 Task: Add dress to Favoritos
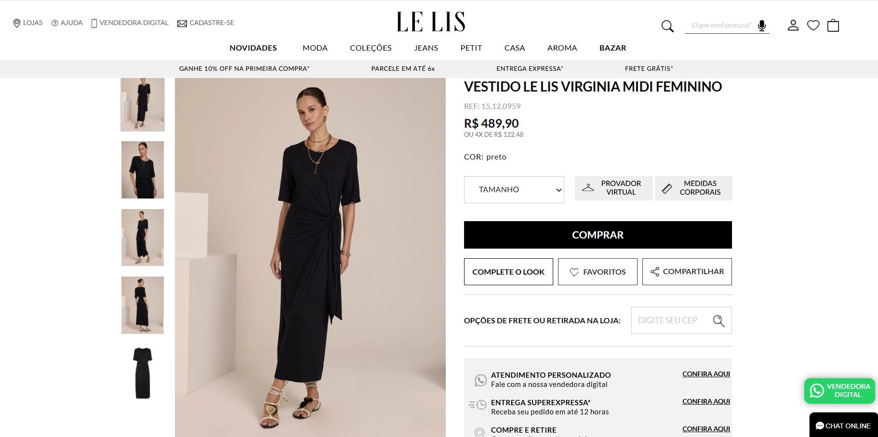tap(598, 272)
